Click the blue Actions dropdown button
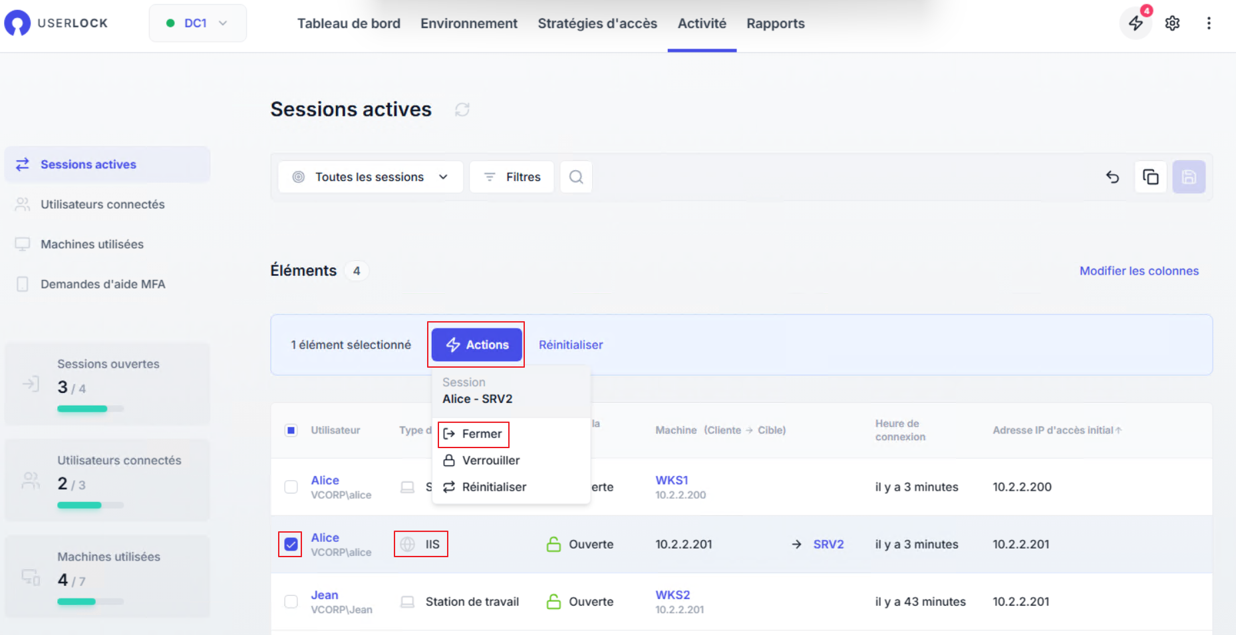Image resolution: width=1236 pixels, height=635 pixels. [476, 344]
